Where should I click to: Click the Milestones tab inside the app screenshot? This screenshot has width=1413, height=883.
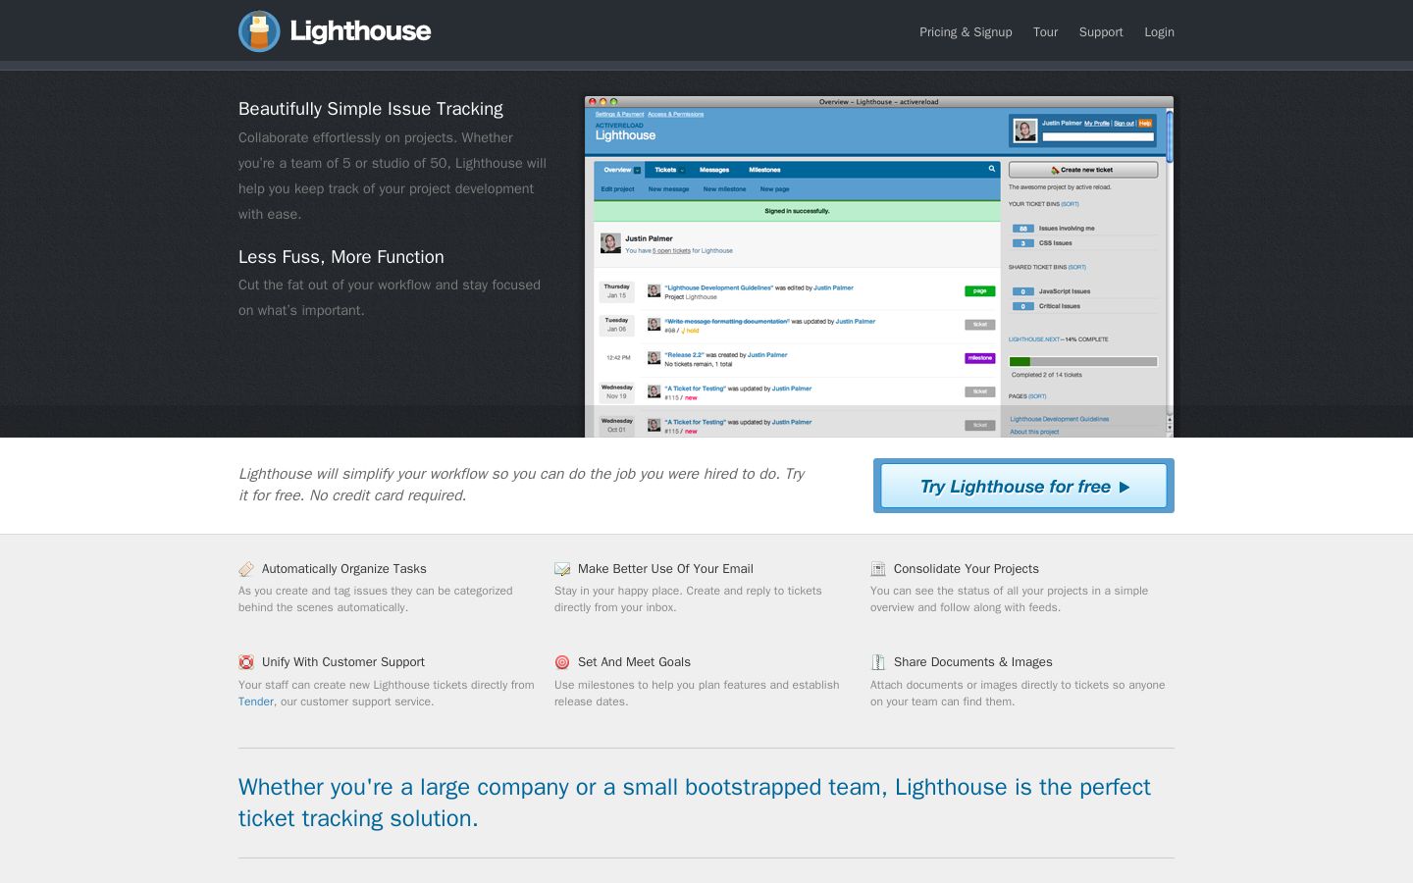tap(764, 170)
